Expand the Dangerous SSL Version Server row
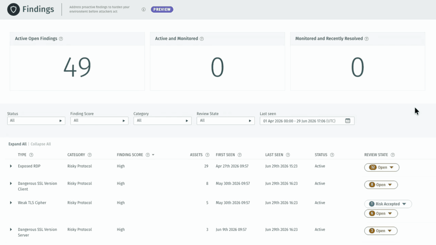 [11, 229]
